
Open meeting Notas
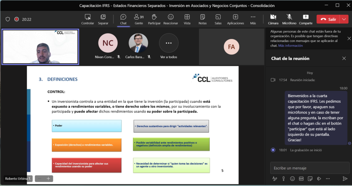(202, 19)
